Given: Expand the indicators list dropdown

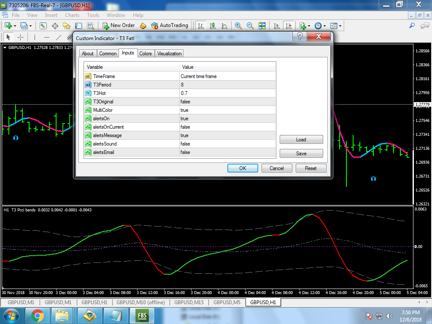Looking at the screenshot, I should click(309, 26).
